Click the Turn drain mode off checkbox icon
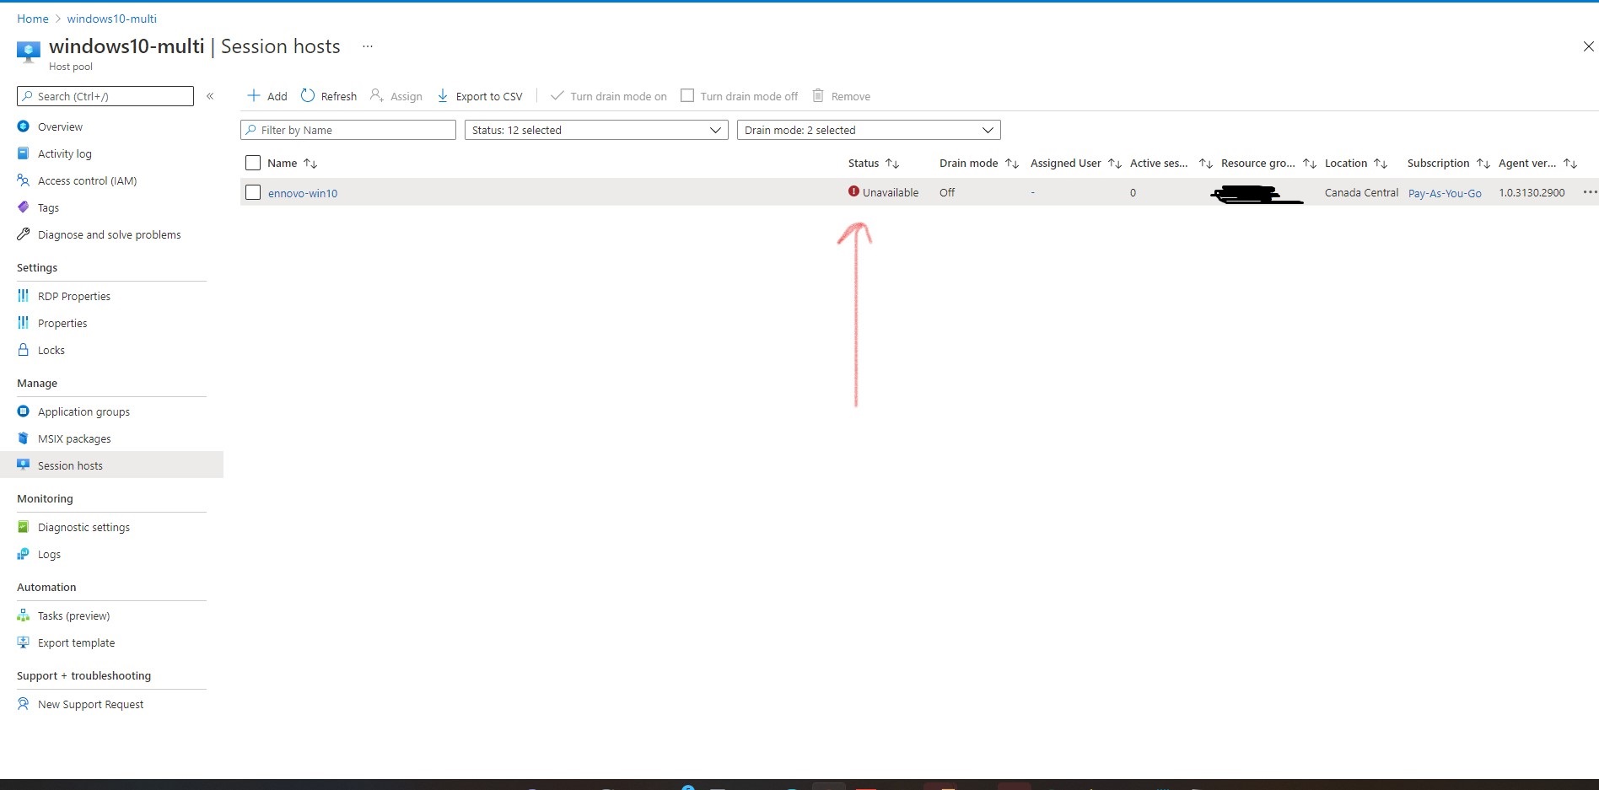This screenshot has width=1599, height=790. pos(687,95)
